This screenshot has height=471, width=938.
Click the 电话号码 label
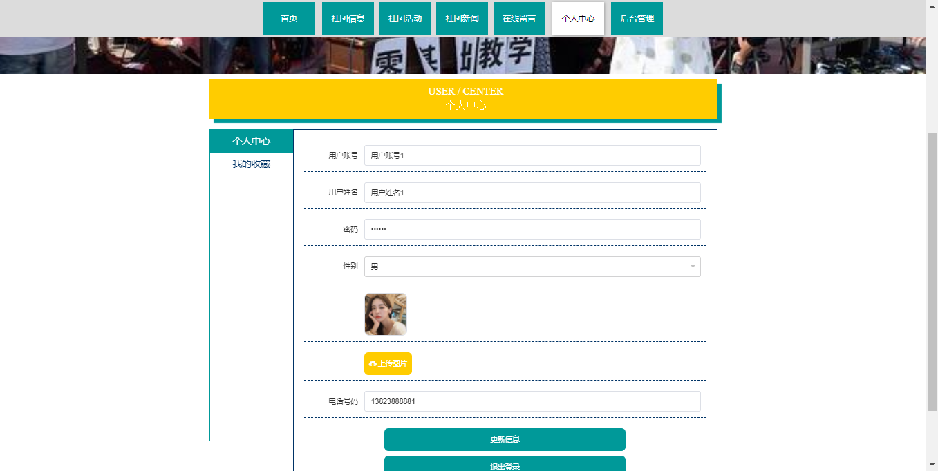click(x=343, y=401)
